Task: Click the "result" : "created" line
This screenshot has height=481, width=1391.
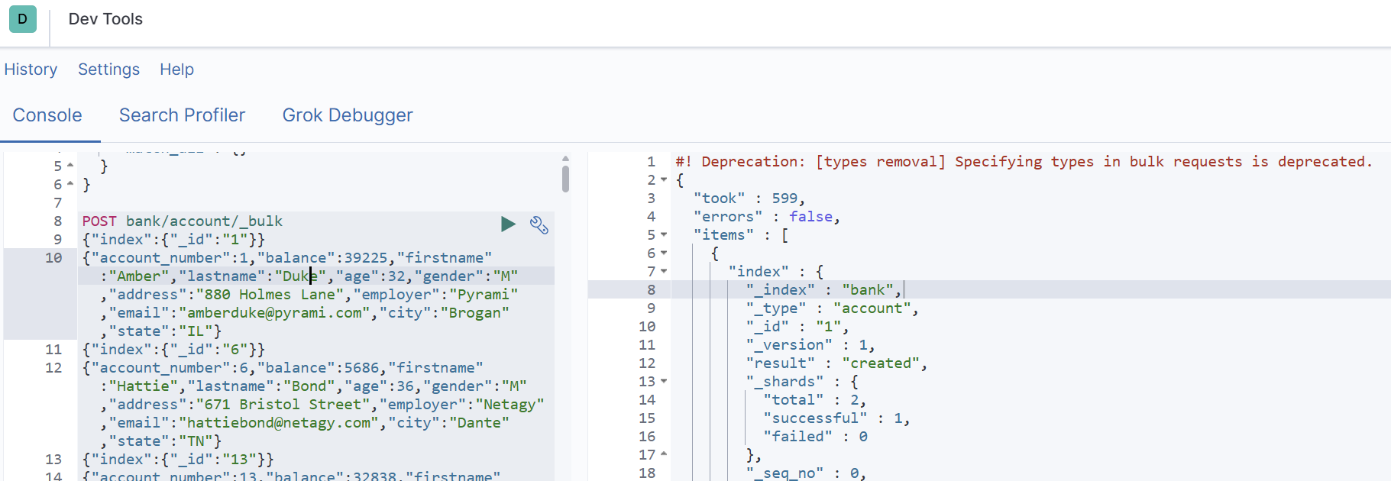Action: pyautogui.click(x=837, y=363)
